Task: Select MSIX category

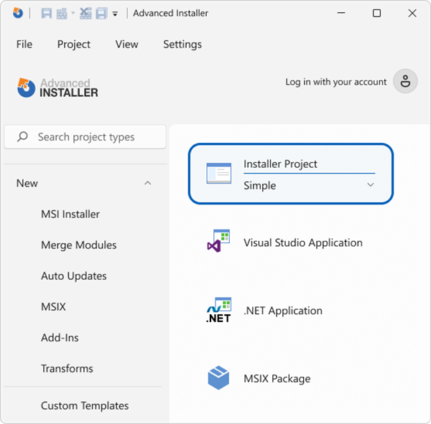Action: pos(53,307)
